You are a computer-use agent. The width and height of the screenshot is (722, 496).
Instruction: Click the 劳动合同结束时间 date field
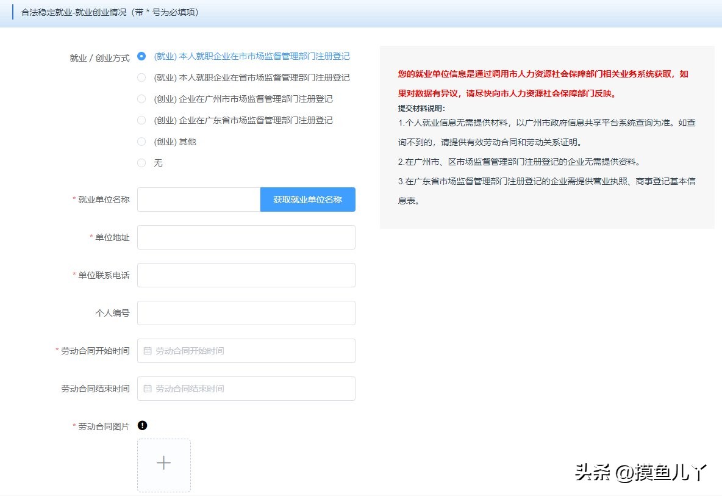click(246, 389)
